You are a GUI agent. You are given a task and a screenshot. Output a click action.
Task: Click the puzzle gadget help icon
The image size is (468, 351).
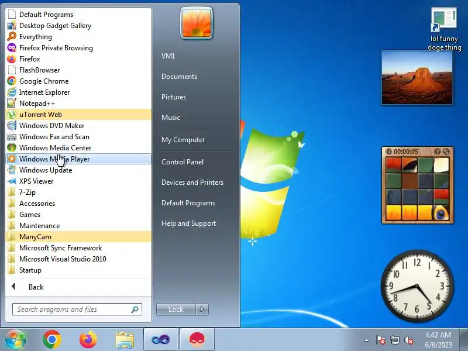coord(437,152)
